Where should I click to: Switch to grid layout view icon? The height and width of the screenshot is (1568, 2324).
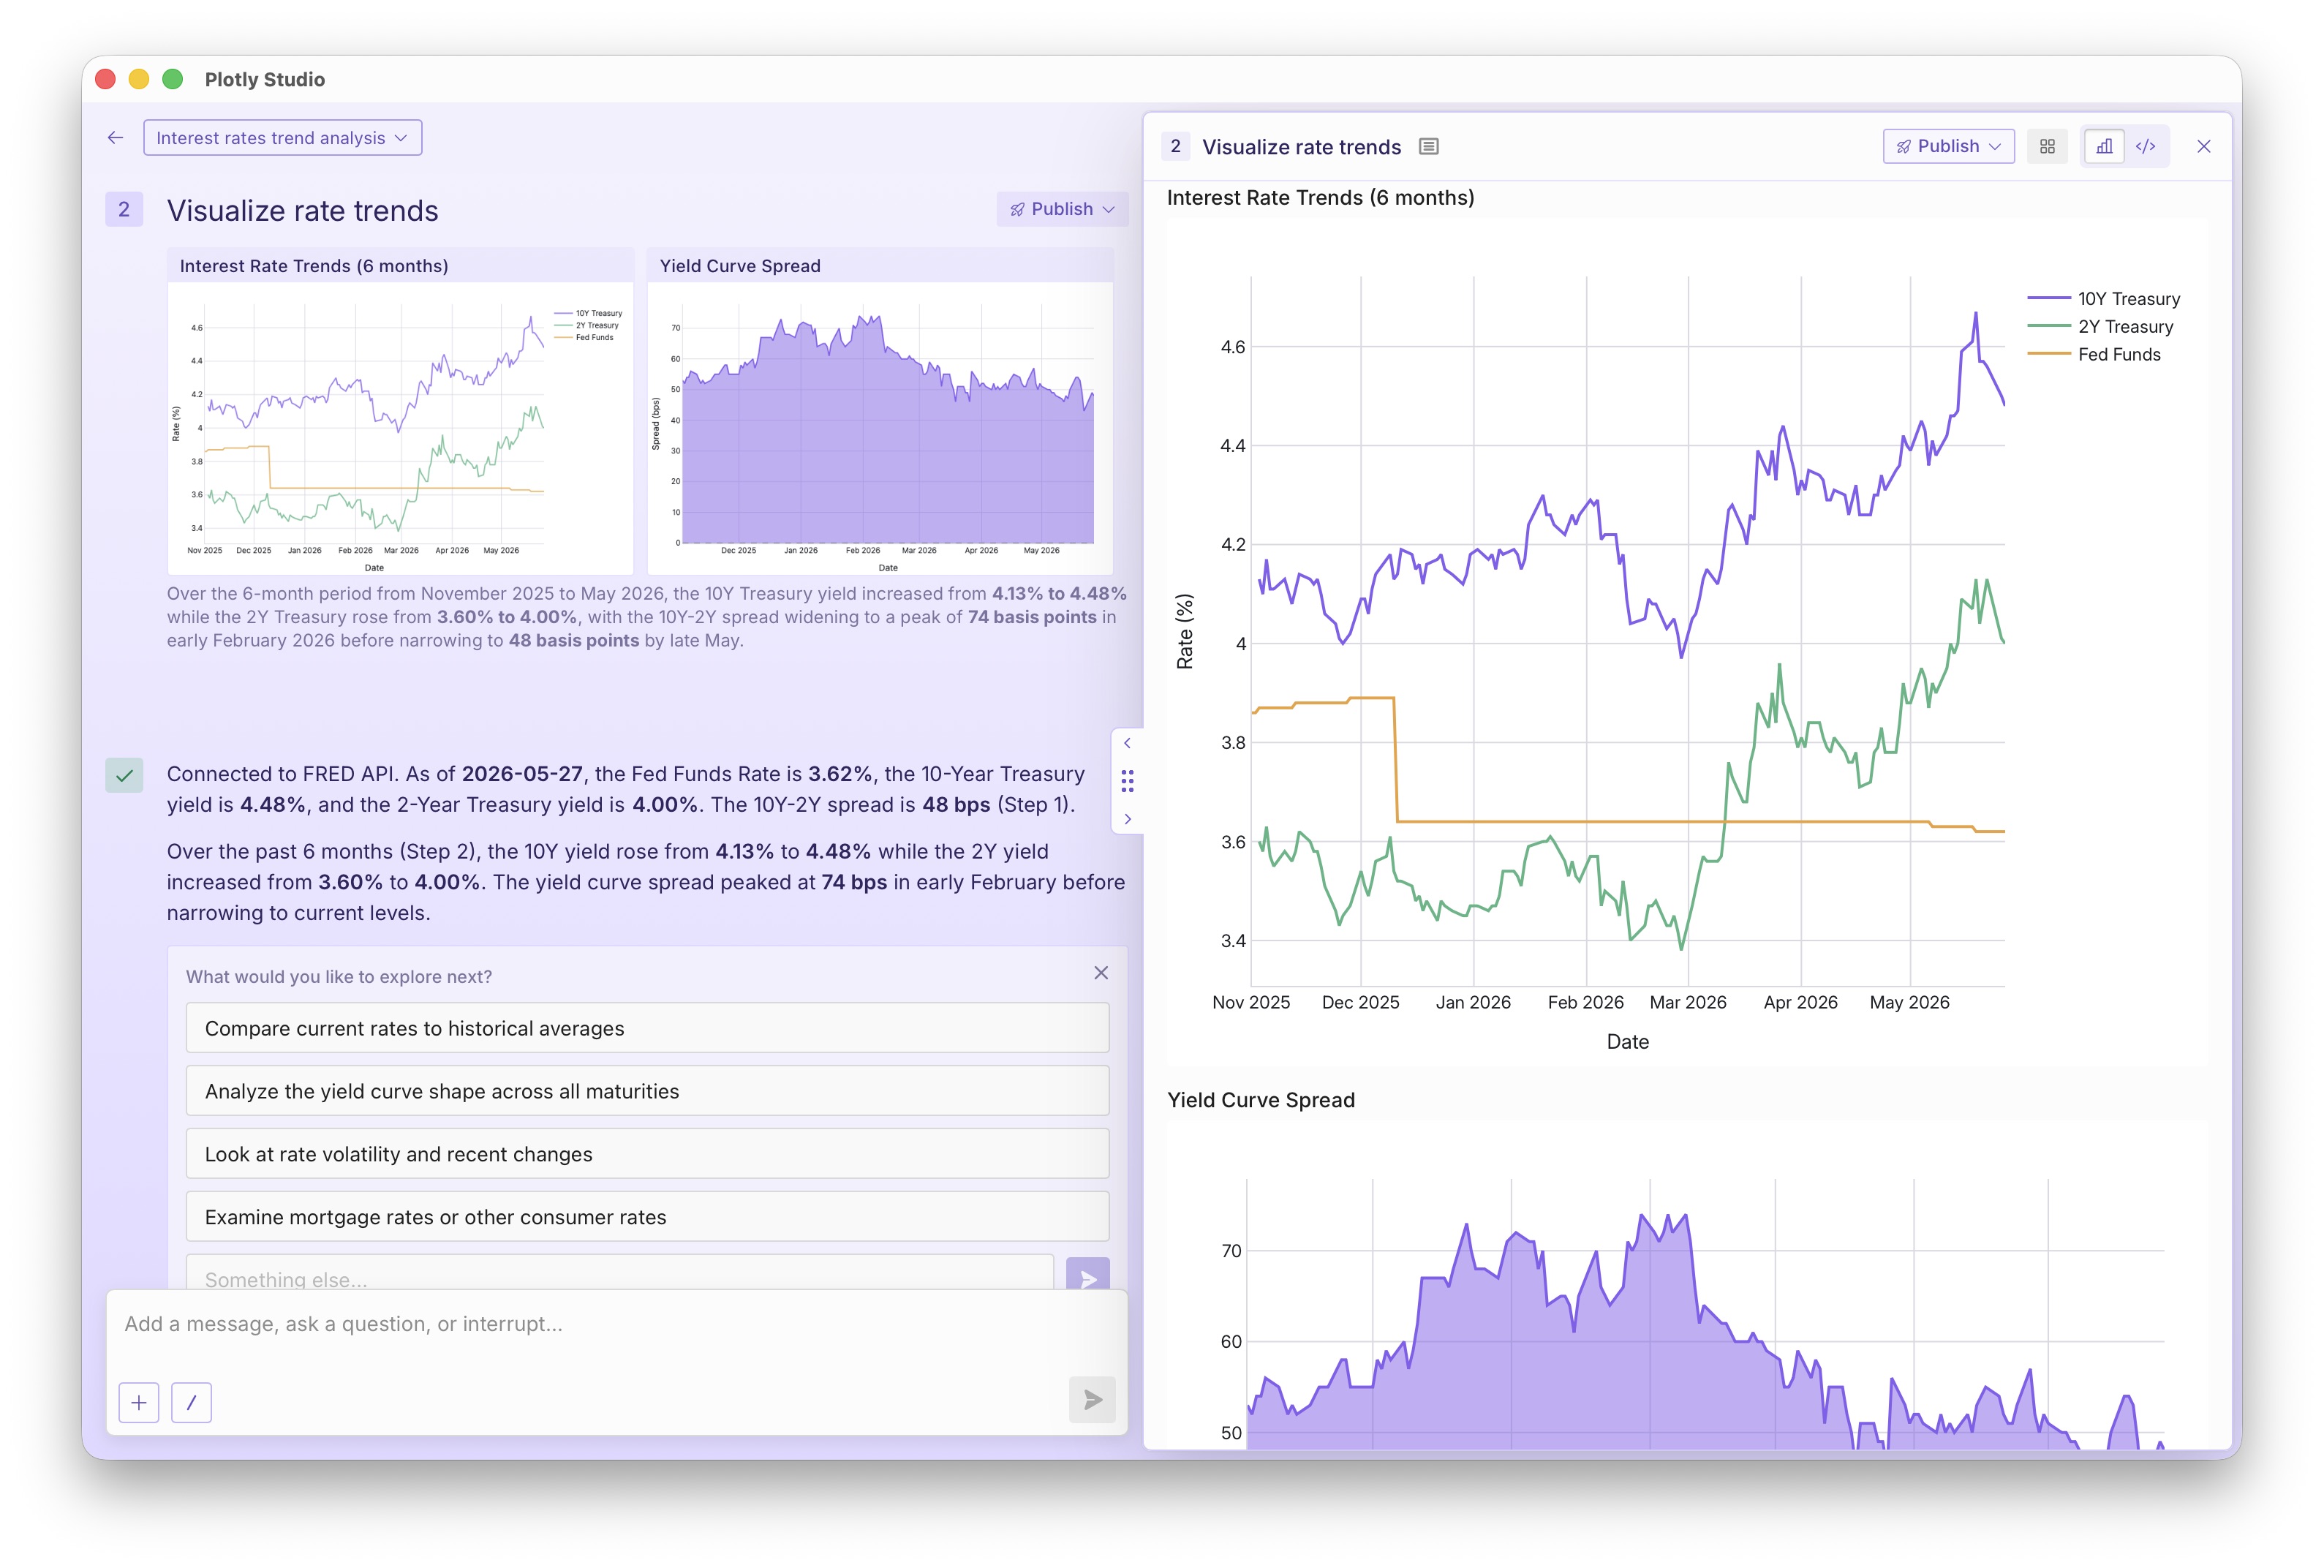[x=2048, y=146]
